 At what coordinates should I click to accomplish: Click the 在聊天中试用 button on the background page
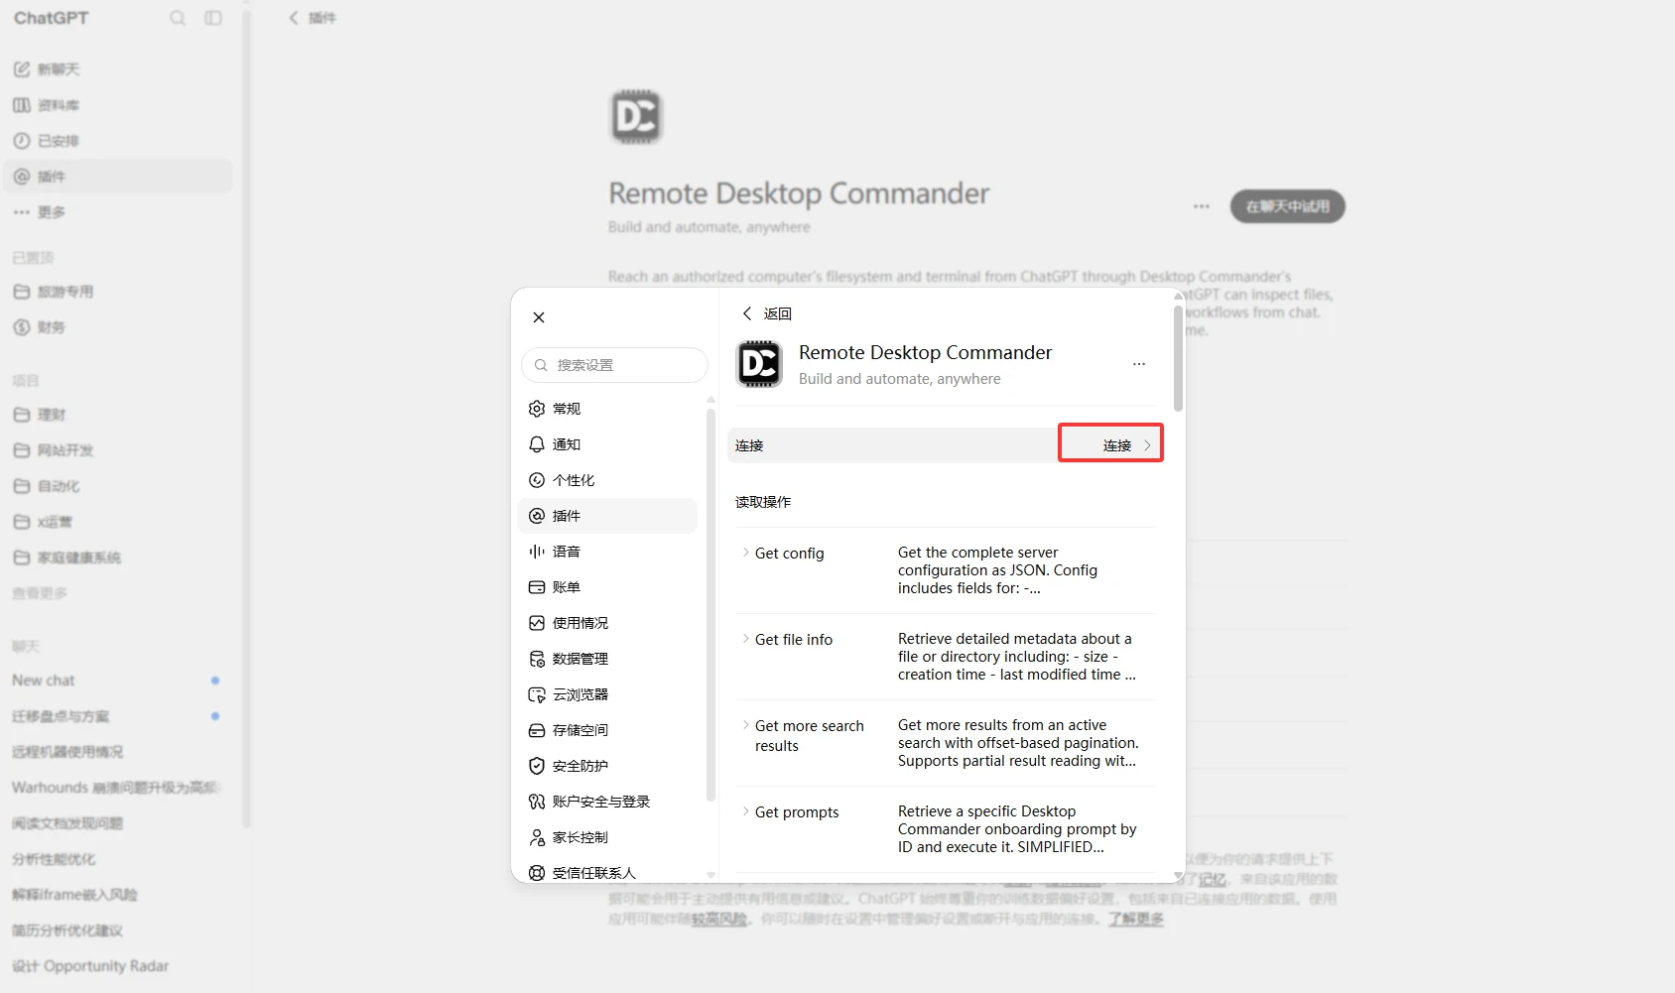(1287, 206)
